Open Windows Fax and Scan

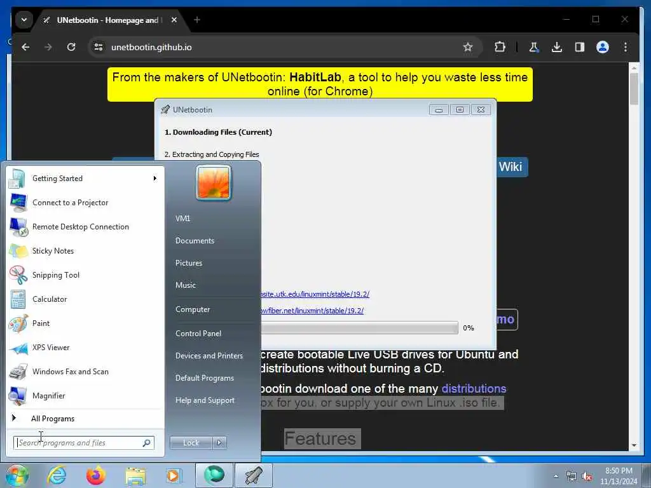click(x=85, y=371)
